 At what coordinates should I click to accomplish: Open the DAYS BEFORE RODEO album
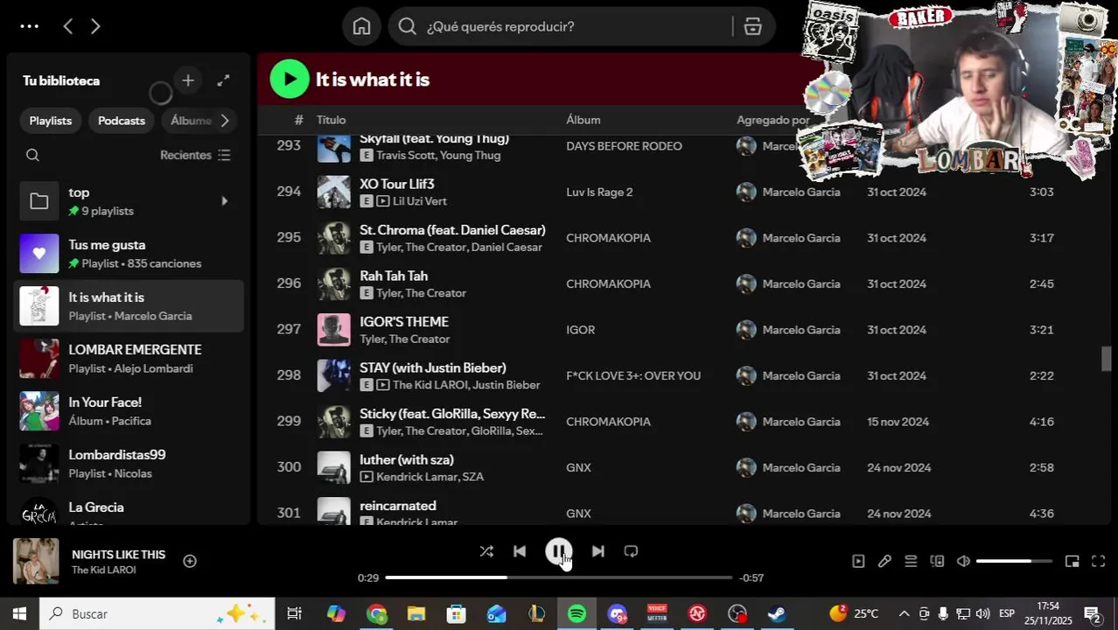point(624,146)
